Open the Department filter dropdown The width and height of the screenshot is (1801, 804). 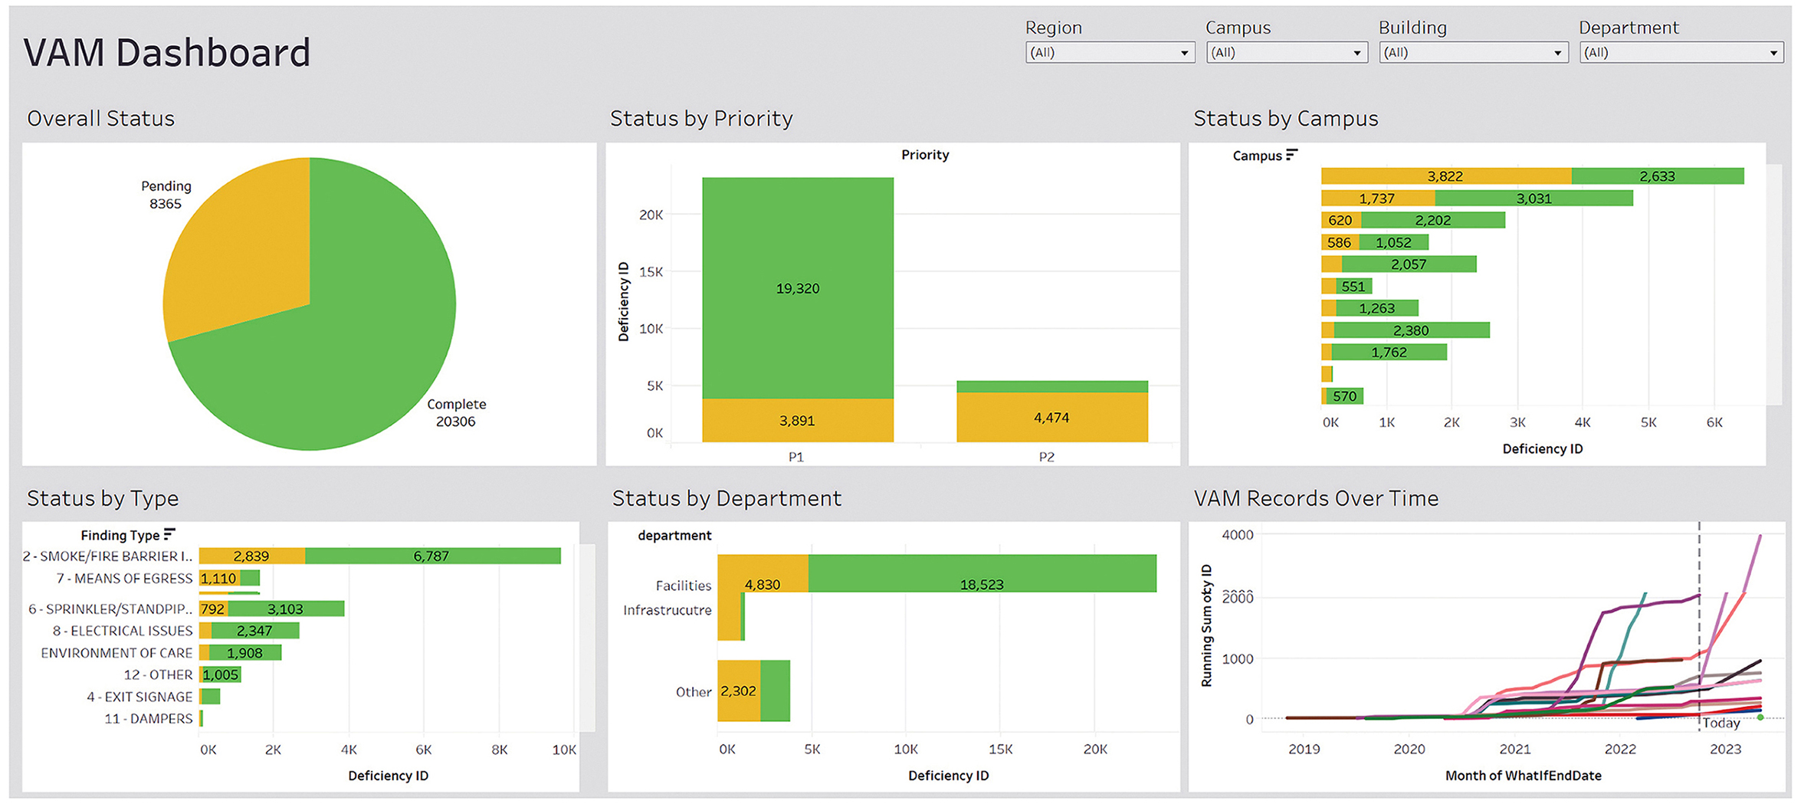coord(1681,53)
